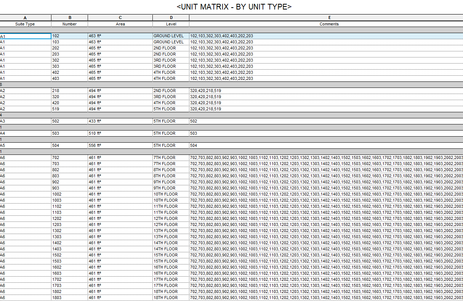The height and width of the screenshot is (301, 463).
Task: Select unit number 218 cell
Action: (x=70, y=91)
